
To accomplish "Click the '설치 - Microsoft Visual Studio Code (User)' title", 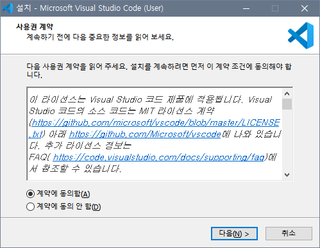I will point(90,8).
